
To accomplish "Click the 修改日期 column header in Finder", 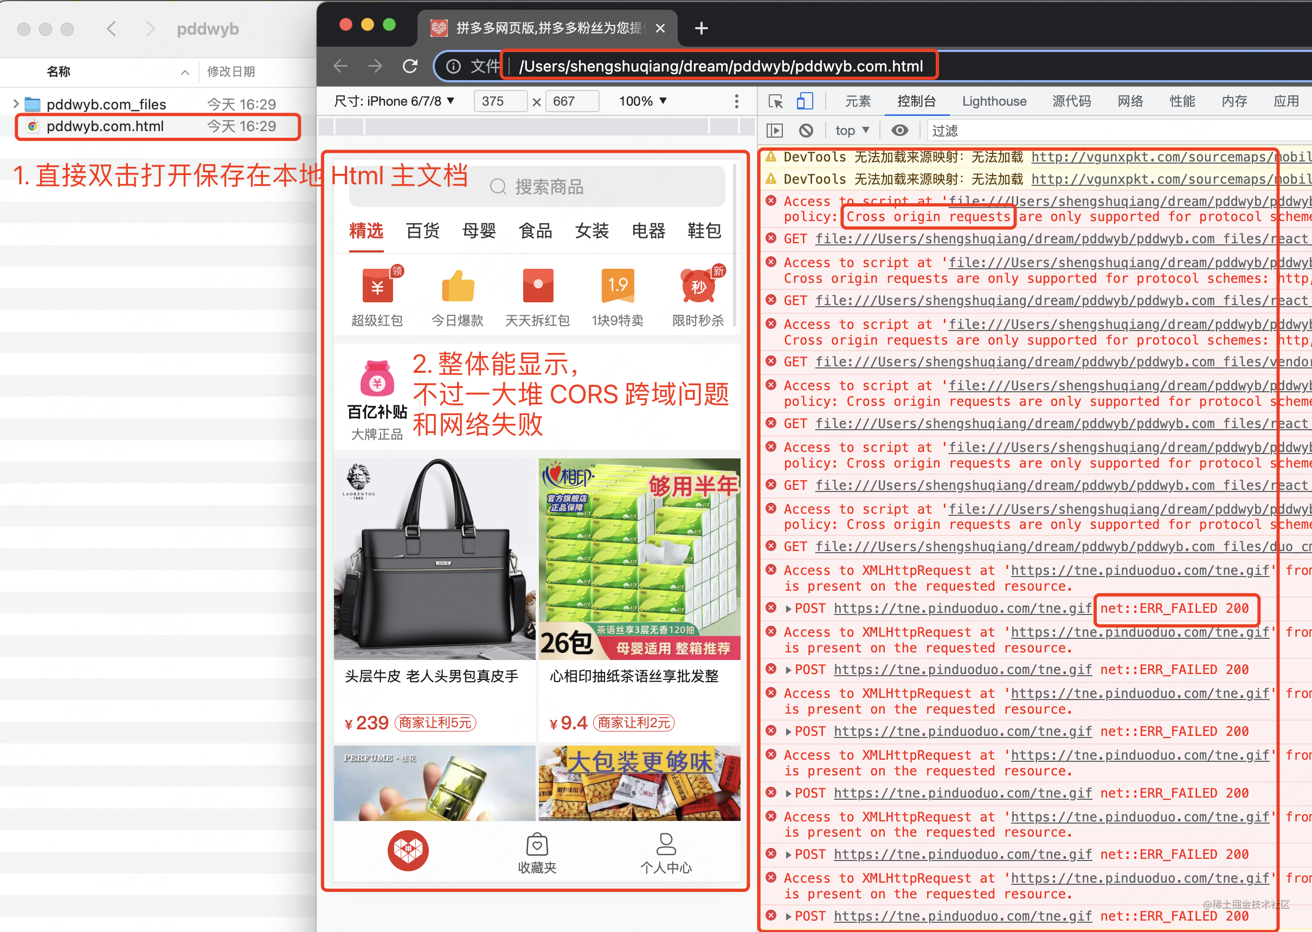I will pos(231,72).
